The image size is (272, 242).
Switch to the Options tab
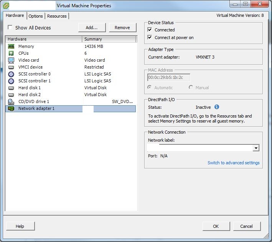pyautogui.click(x=36, y=16)
